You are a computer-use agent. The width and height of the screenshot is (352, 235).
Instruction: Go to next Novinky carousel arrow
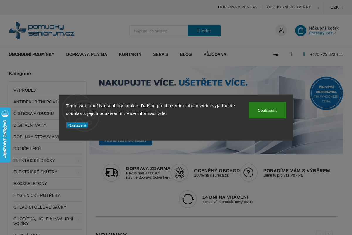(x=329, y=234)
